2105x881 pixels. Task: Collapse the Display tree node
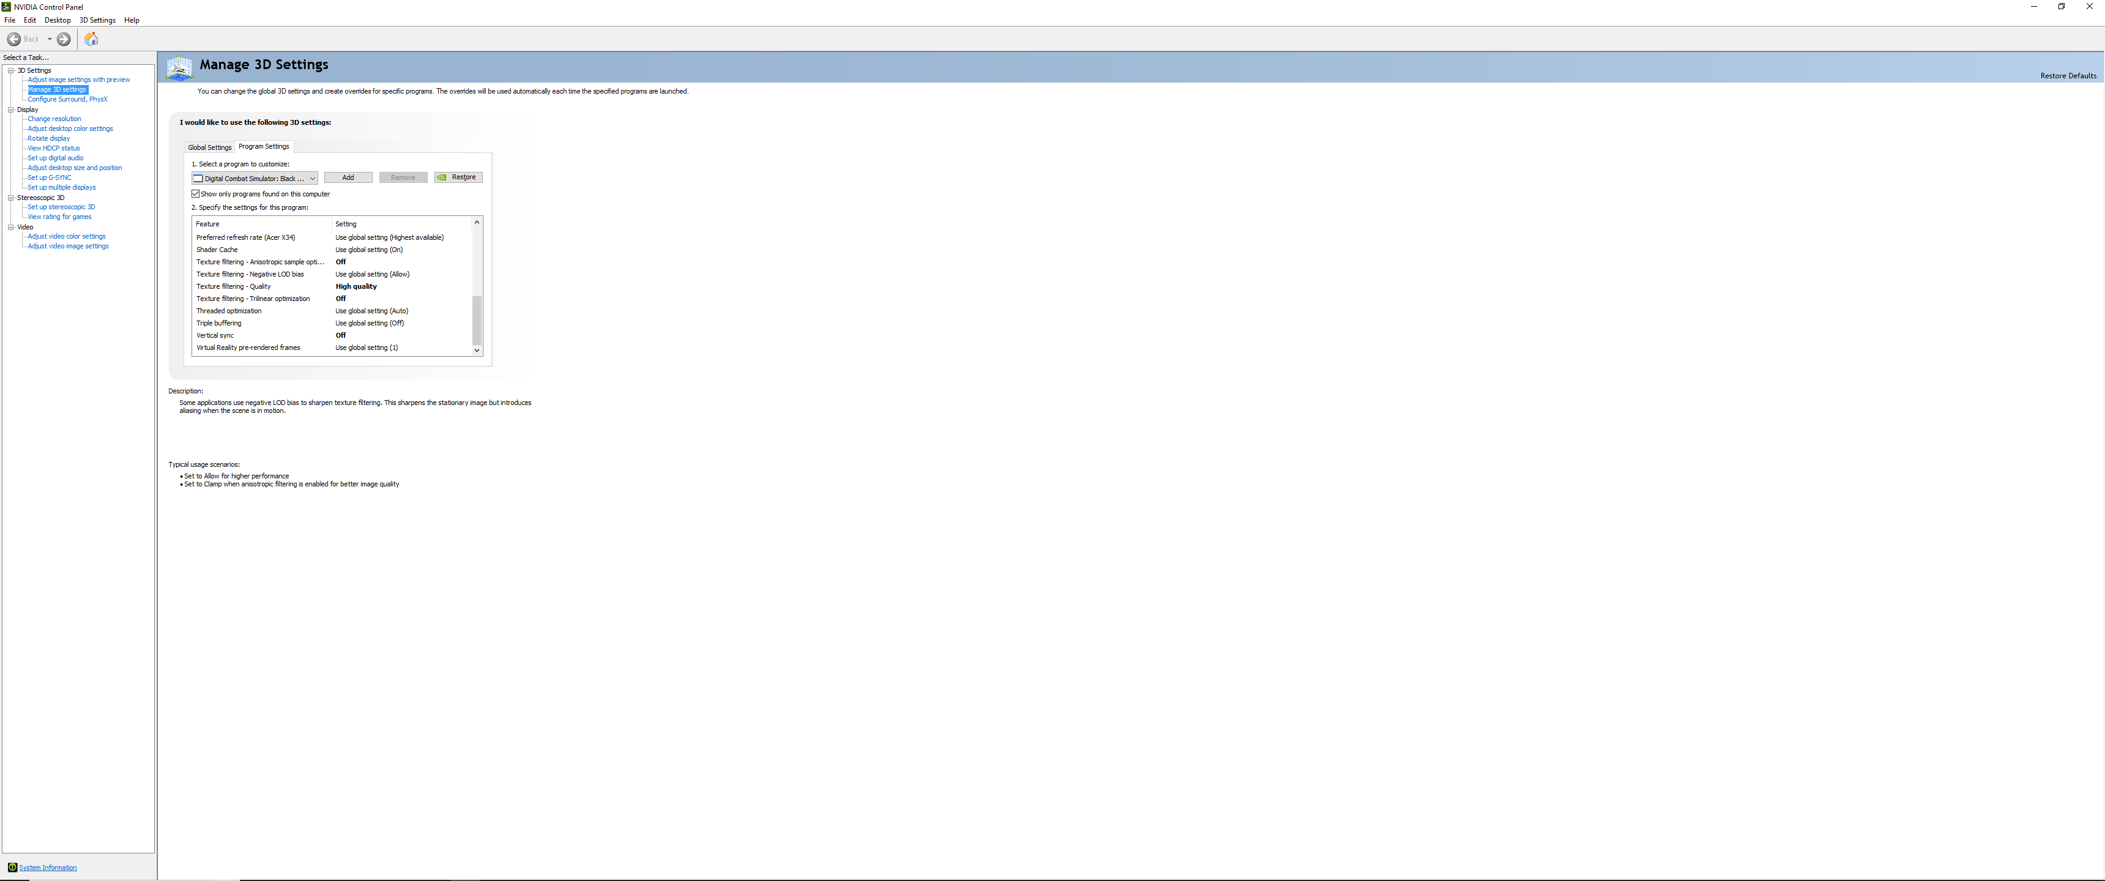click(x=12, y=110)
